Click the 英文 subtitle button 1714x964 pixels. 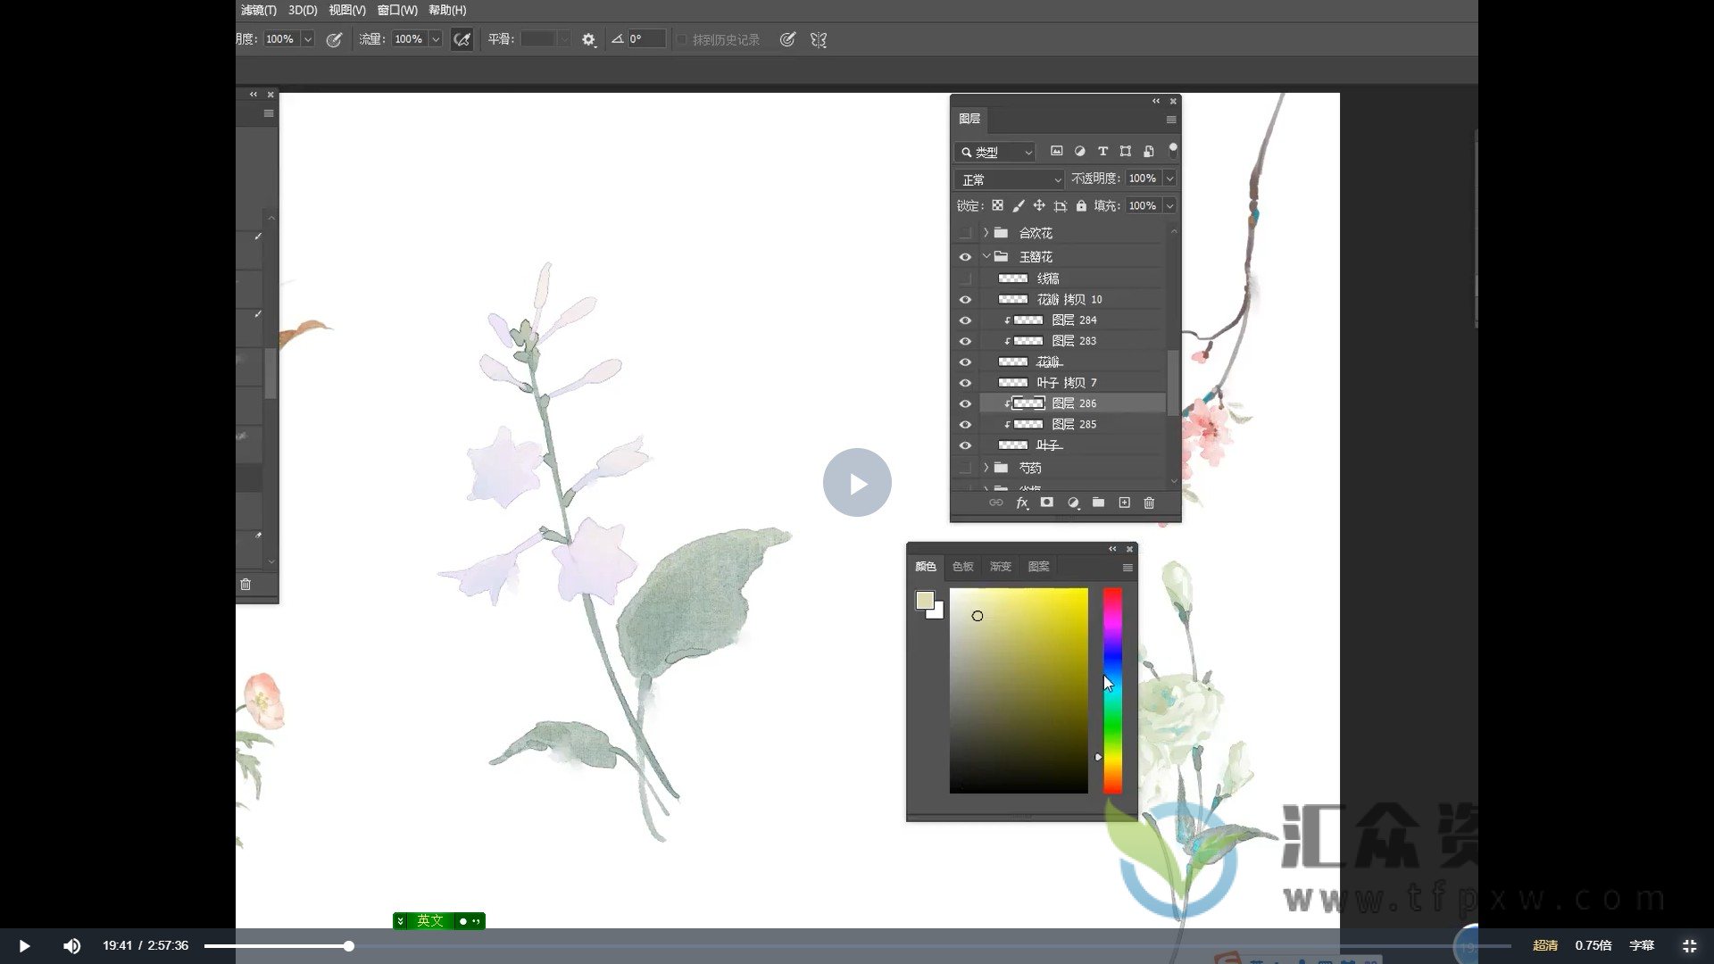429,920
